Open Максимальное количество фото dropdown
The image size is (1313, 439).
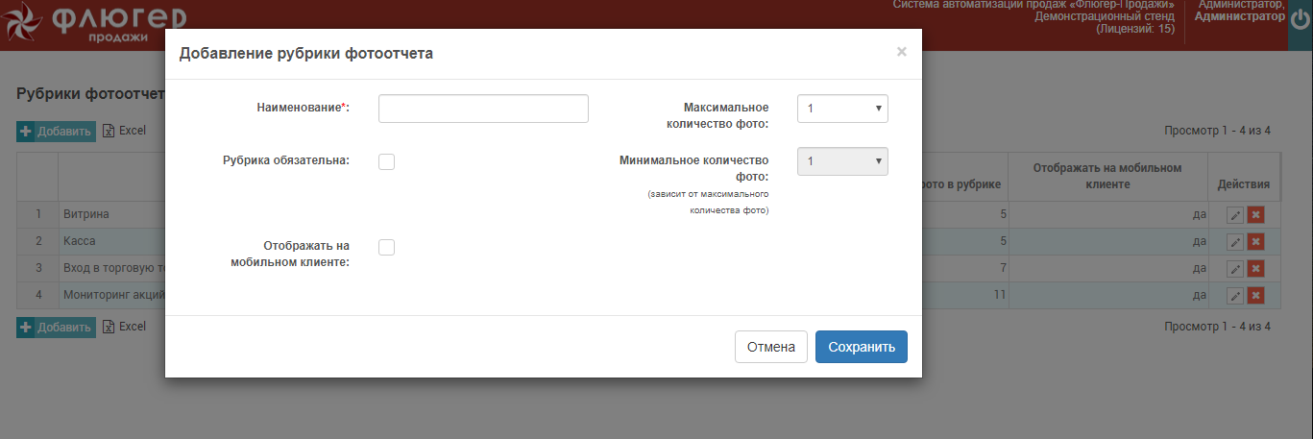click(x=842, y=109)
